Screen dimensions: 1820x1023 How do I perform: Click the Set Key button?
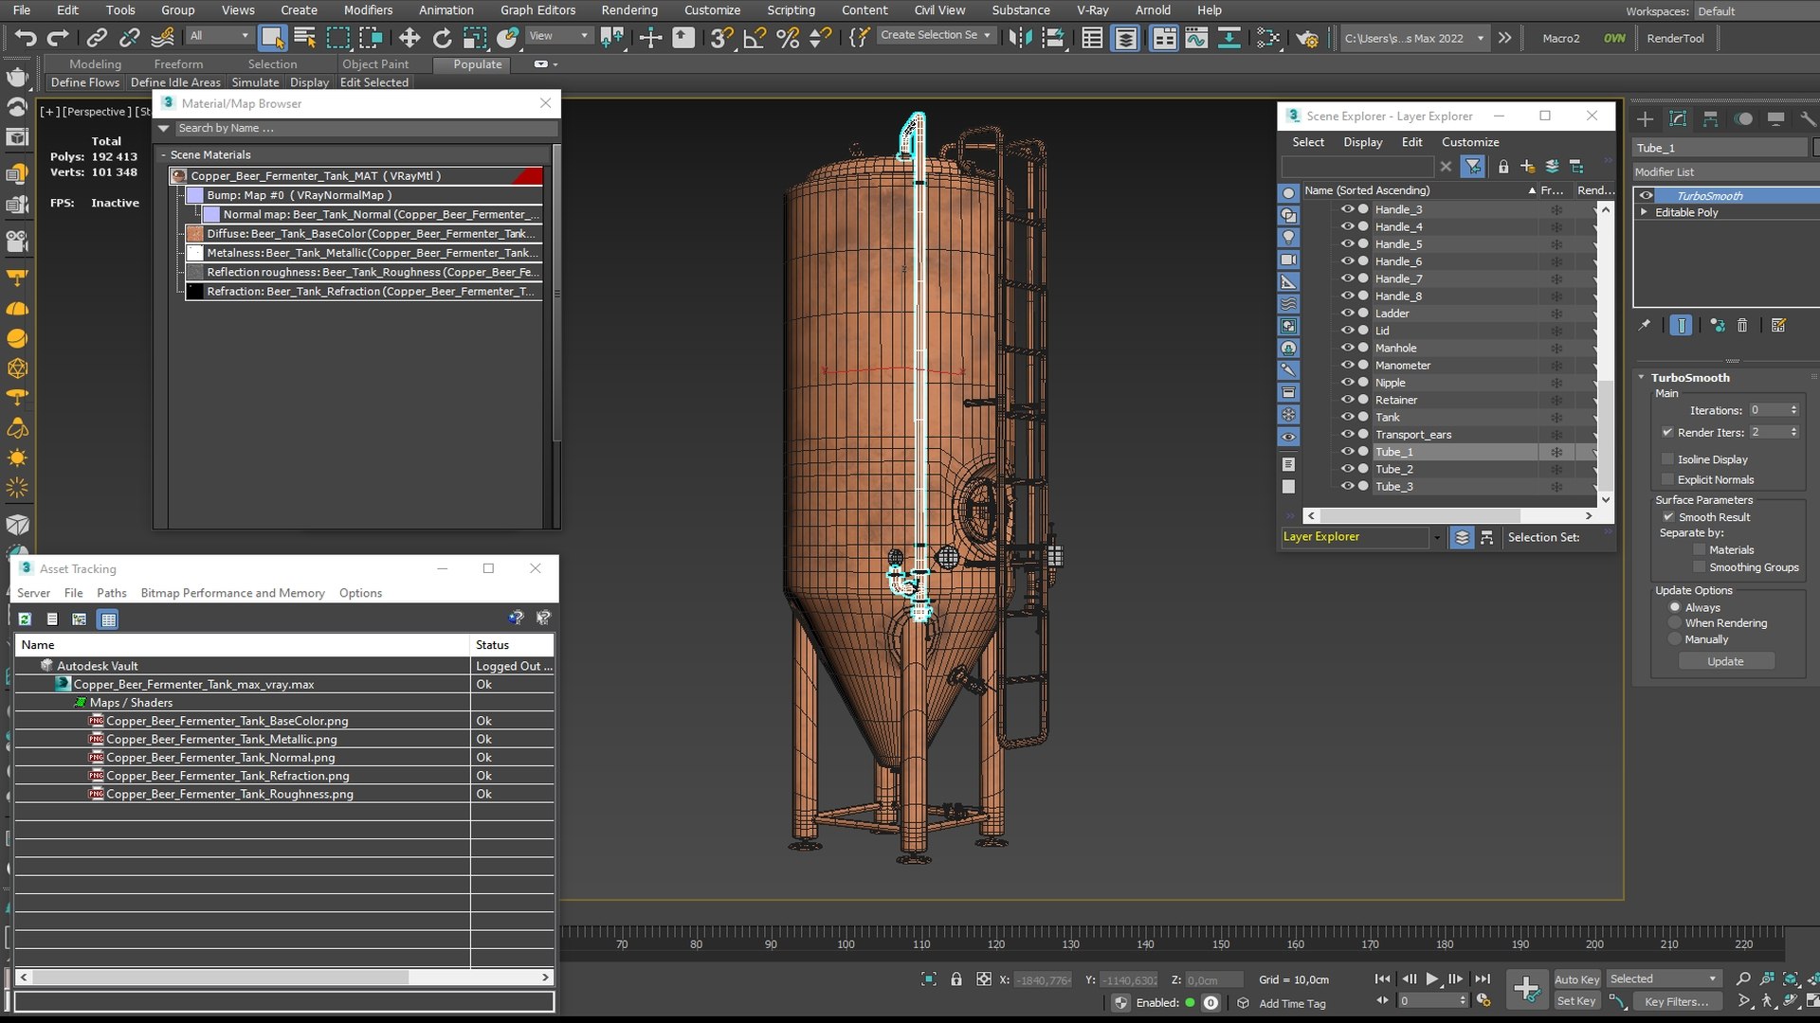1576,1001
